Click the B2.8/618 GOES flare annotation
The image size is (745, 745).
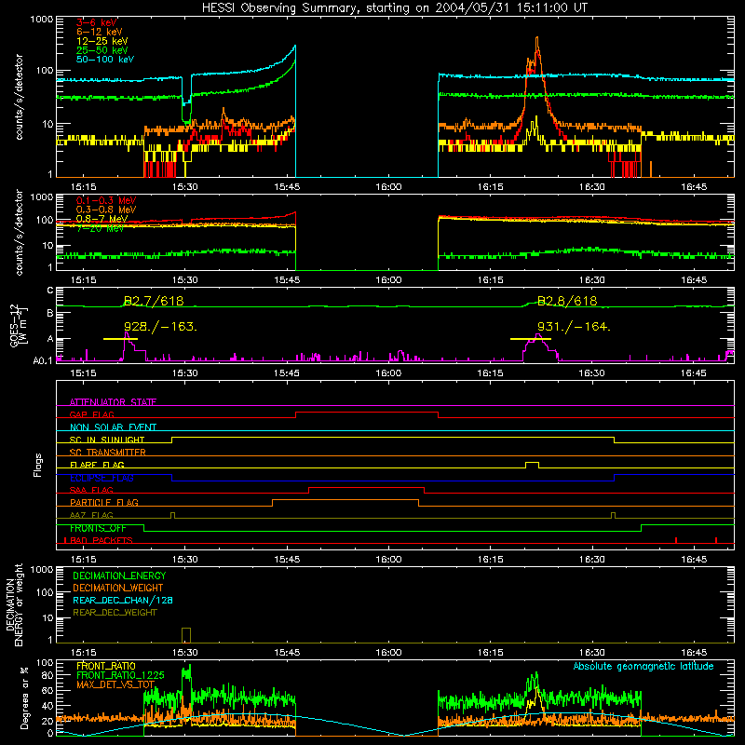567,301
